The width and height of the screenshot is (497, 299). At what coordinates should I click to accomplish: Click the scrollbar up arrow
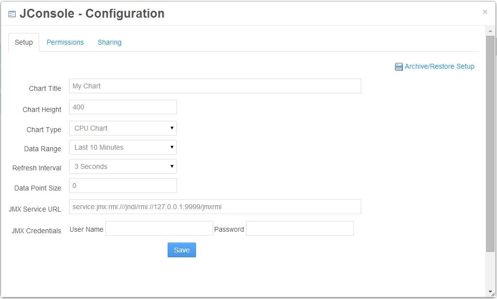490,31
